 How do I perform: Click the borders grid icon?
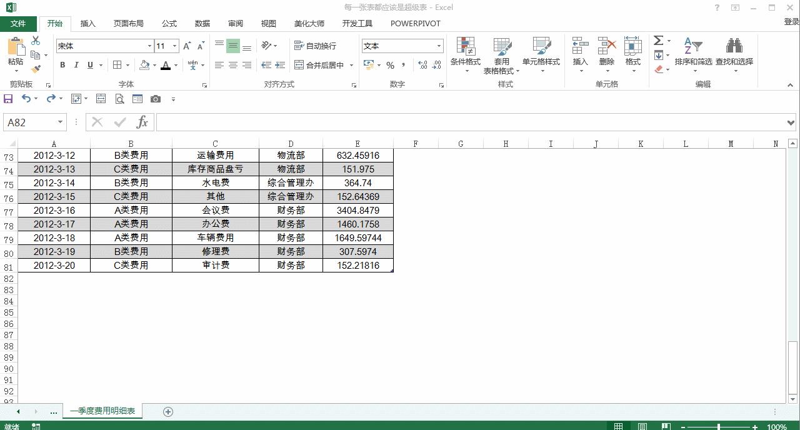click(117, 65)
